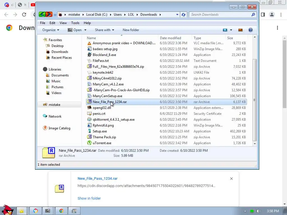This screenshot has width=287, height=215.
Task: Open address bar history dropdown arrow
Action: click(177, 15)
